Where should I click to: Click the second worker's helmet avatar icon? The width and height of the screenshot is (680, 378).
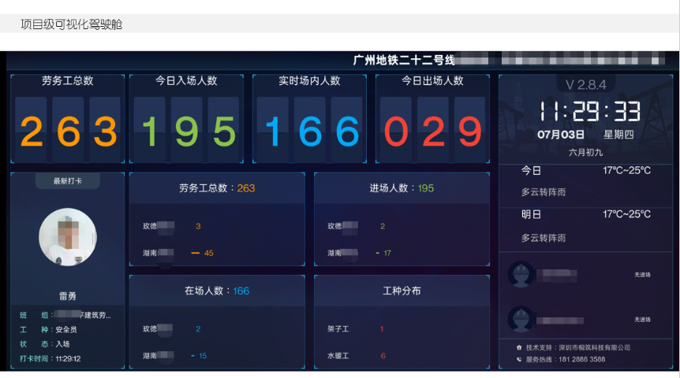pyautogui.click(x=521, y=319)
